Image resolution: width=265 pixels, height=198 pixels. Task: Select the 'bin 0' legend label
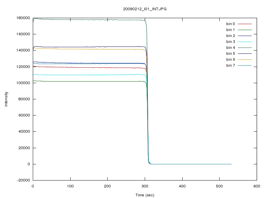pyautogui.click(x=231, y=24)
